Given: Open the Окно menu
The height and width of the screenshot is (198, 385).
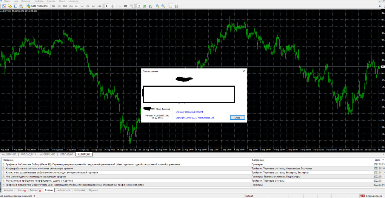Looking at the screenshot, I should (x=62, y=1).
